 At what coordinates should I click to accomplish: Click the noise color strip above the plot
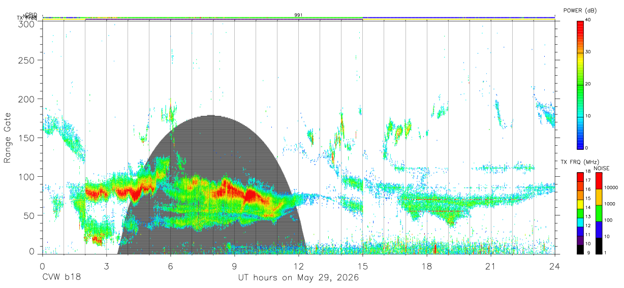click(x=299, y=18)
